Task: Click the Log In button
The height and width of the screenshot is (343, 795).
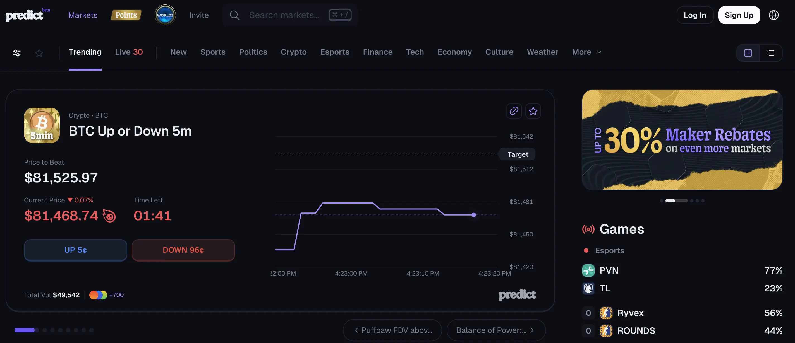Action: pos(695,15)
